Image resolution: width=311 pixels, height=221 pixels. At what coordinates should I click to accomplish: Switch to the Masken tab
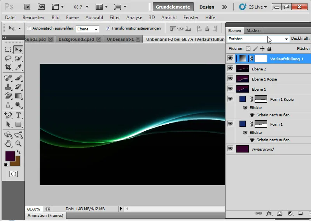pyautogui.click(x=253, y=31)
